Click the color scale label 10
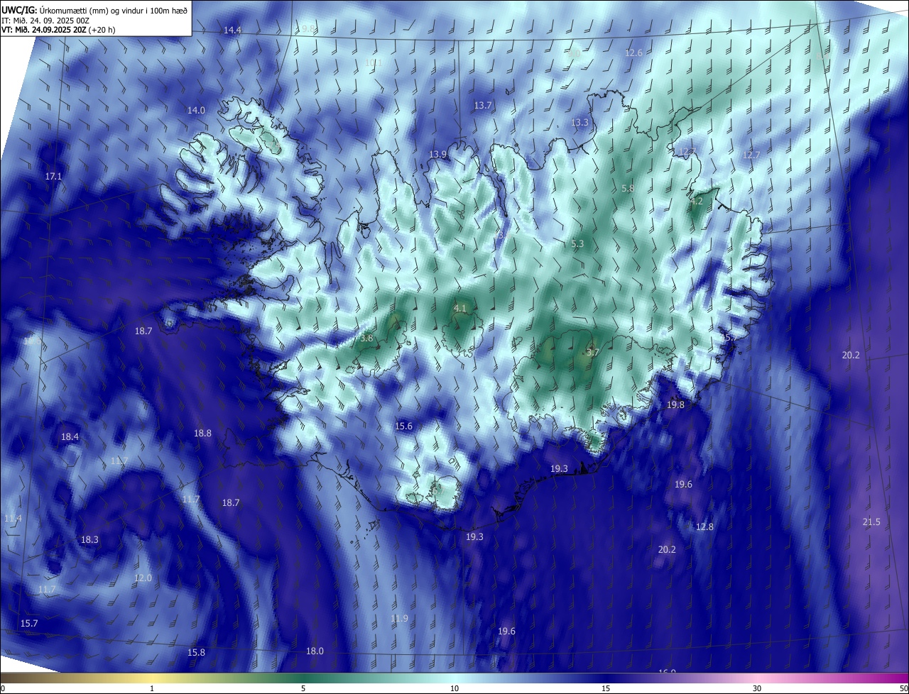Image resolution: width=909 pixels, height=694 pixels. coord(454,688)
